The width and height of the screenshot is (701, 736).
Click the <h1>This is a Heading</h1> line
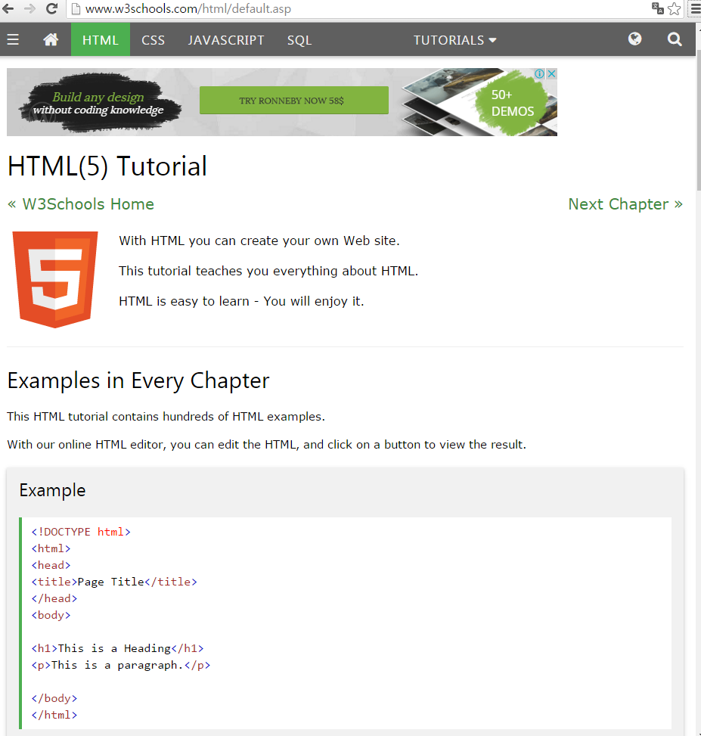117,649
